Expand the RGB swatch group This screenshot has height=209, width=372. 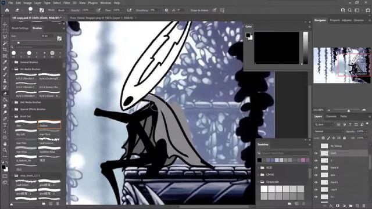point(259,168)
